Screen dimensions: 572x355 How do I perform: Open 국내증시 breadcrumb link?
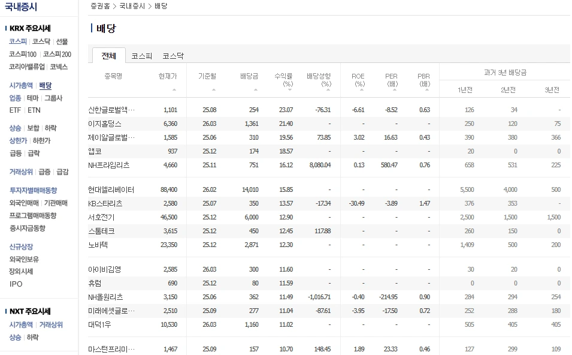[132, 6]
